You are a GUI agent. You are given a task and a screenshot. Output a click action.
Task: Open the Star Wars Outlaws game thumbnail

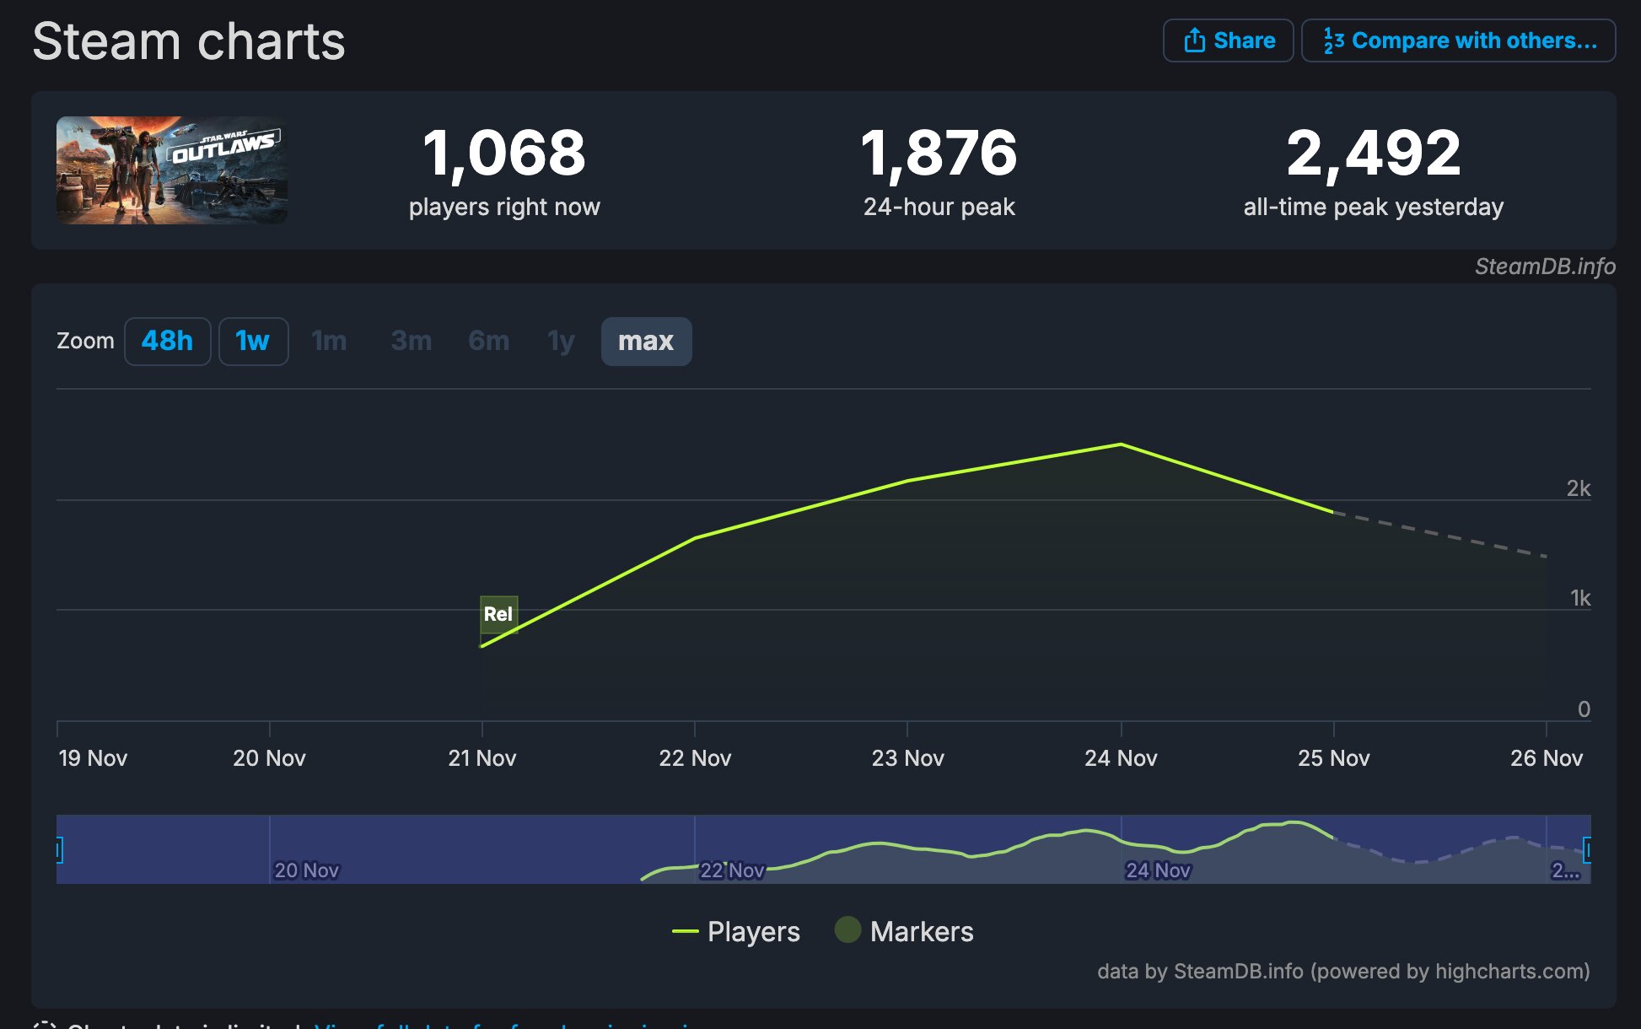click(172, 170)
